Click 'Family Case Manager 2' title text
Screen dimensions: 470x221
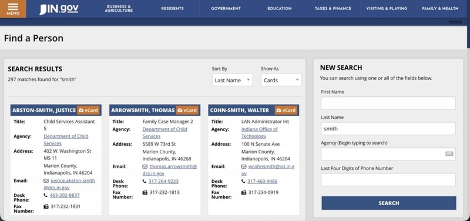click(168, 122)
